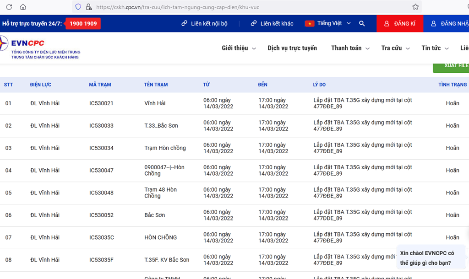Click the shield tracking protection icon
The image size is (469, 279).
[x=78, y=7]
